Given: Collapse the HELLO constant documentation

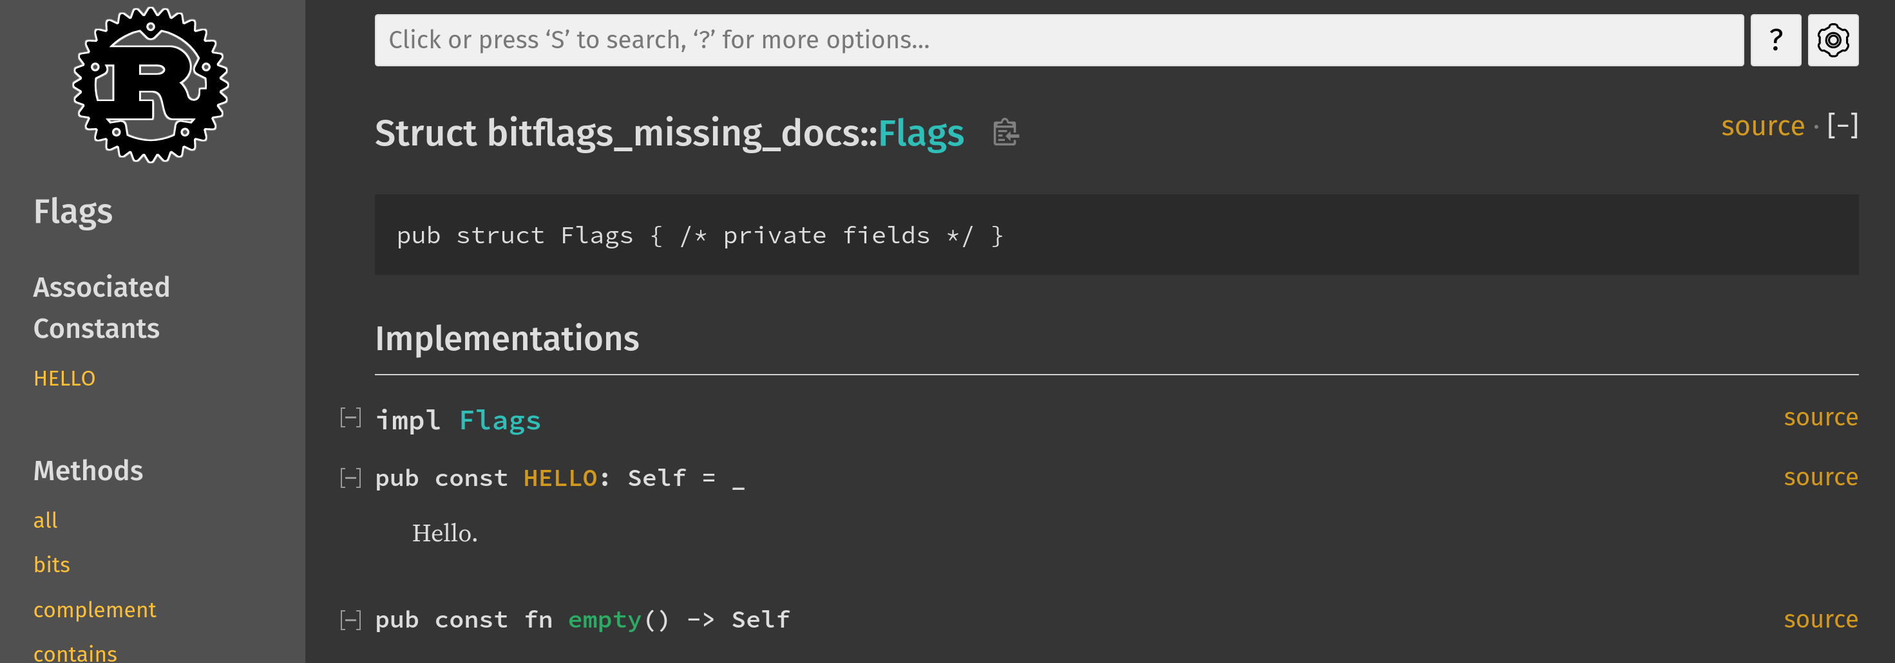Looking at the screenshot, I should [350, 477].
